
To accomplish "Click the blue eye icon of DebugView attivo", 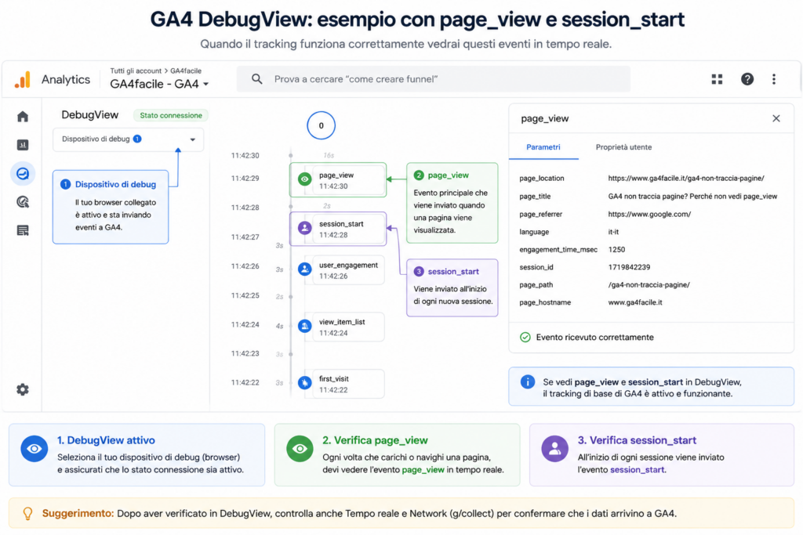I will tap(35, 449).
